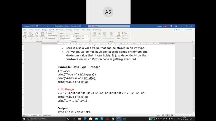Switch to the Insert tab
This screenshot has width=216, height=121.
click(x=37, y=30)
